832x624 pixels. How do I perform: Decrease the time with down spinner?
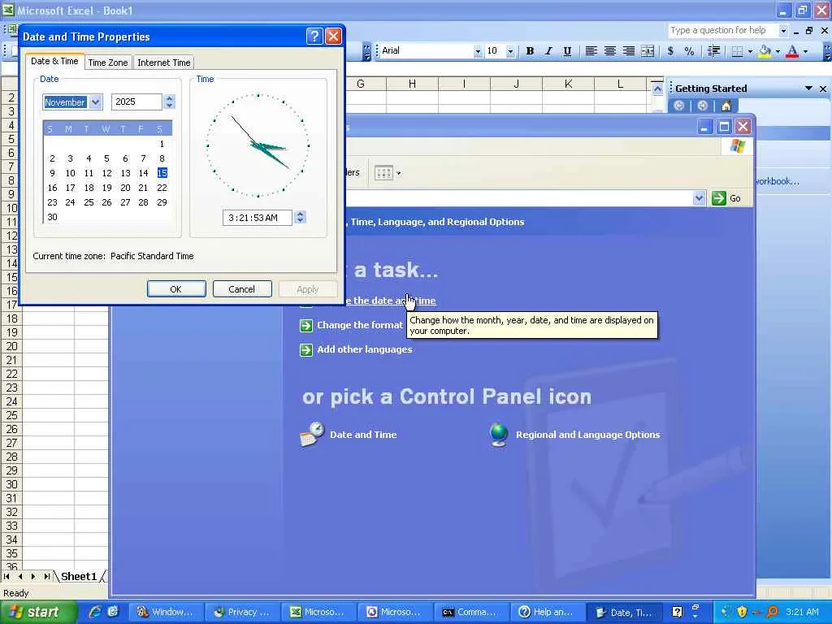pos(301,220)
